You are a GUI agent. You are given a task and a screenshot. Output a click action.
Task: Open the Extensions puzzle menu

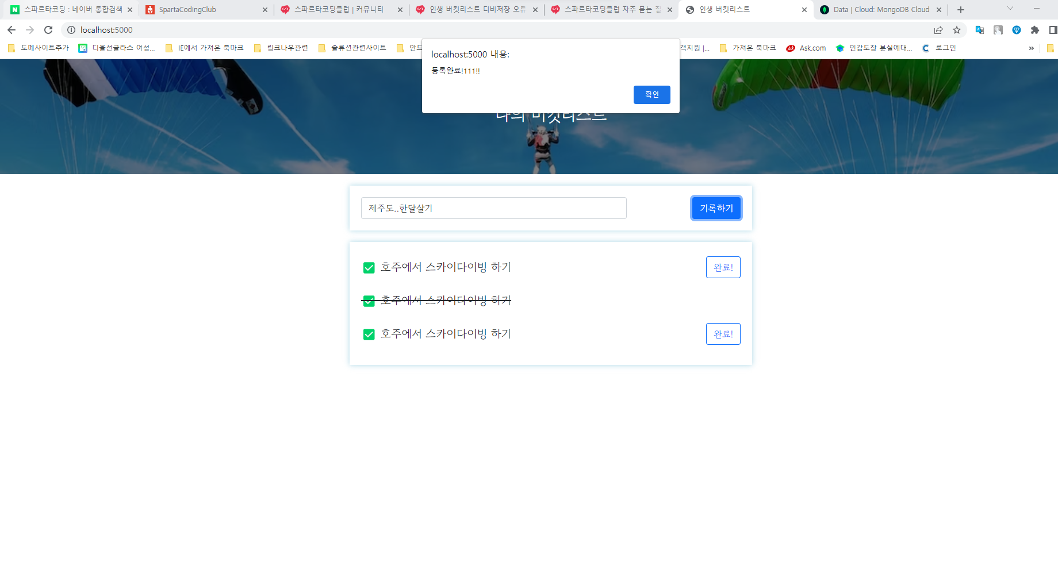[1035, 30]
